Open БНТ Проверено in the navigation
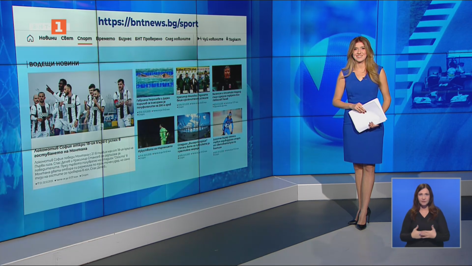This screenshot has width=472, height=266. coord(148,39)
